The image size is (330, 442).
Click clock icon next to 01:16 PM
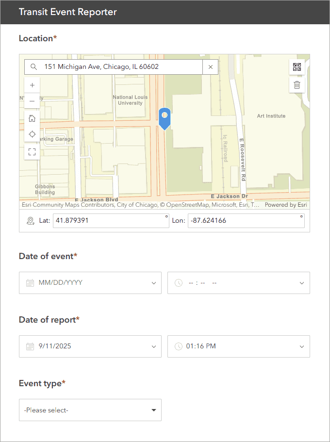point(179,346)
